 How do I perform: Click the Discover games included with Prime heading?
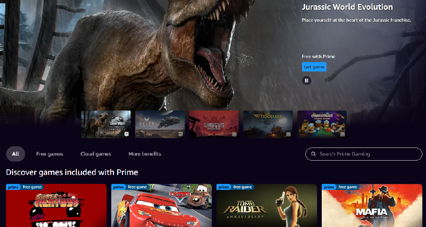click(x=72, y=172)
